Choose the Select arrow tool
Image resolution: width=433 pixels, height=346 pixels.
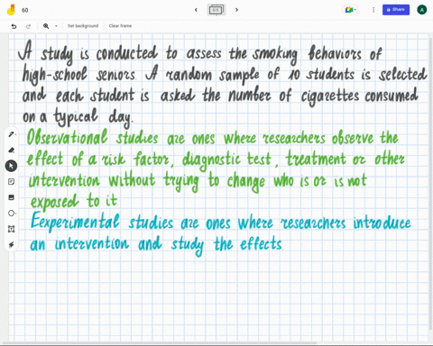click(11, 166)
